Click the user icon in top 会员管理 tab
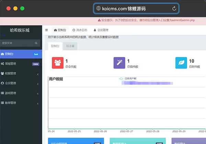 pyautogui.click(x=95, y=30)
